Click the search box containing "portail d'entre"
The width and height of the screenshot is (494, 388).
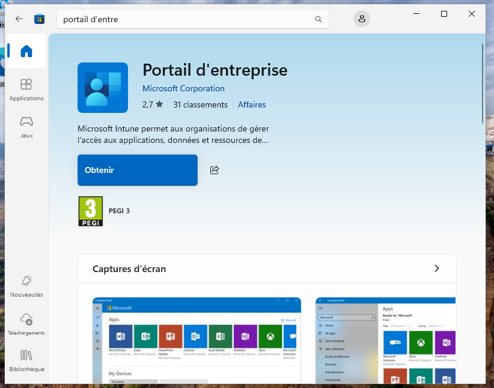click(x=186, y=19)
